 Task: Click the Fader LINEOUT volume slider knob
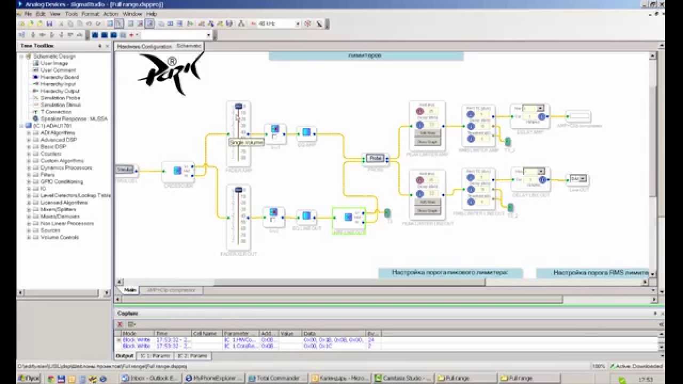[239, 189]
